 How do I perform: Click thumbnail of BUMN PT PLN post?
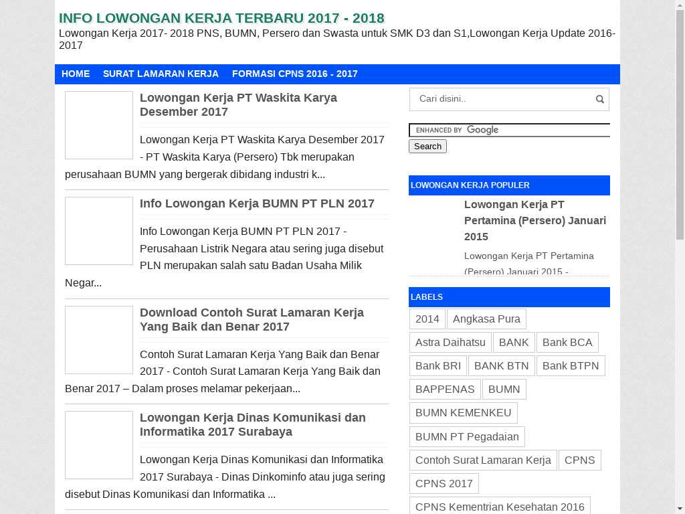click(99, 231)
